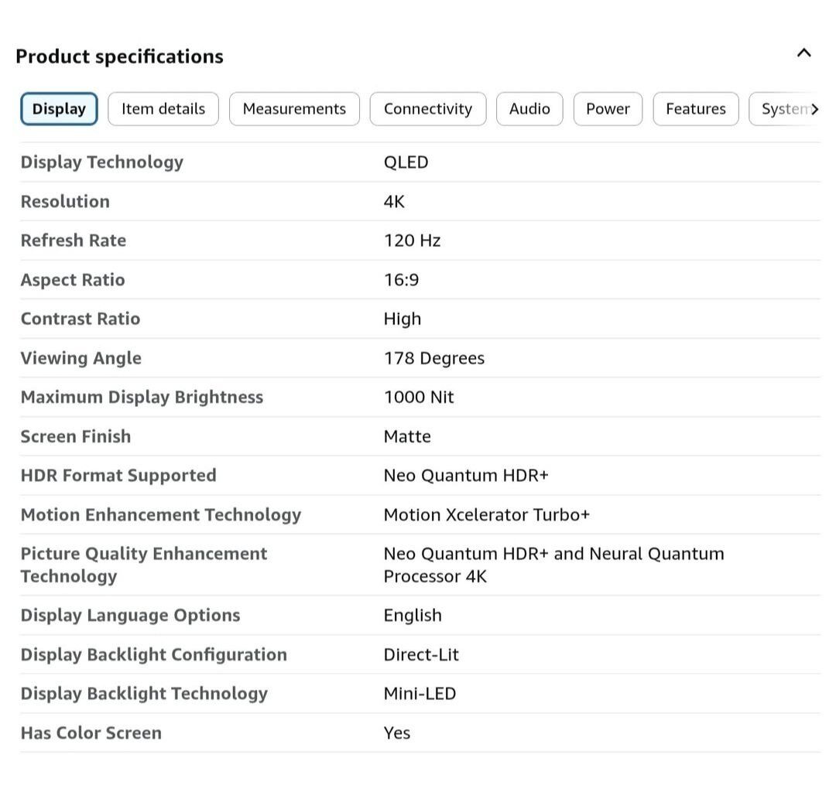Show the Audio specifications tab
This screenshot has width=836, height=799.
click(x=529, y=109)
